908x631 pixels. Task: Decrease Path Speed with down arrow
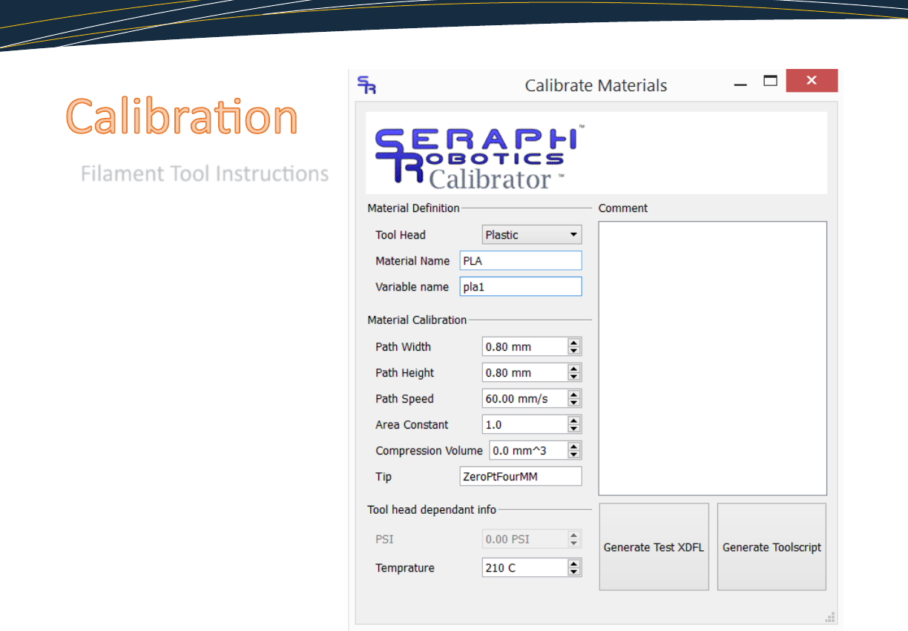coord(574,403)
